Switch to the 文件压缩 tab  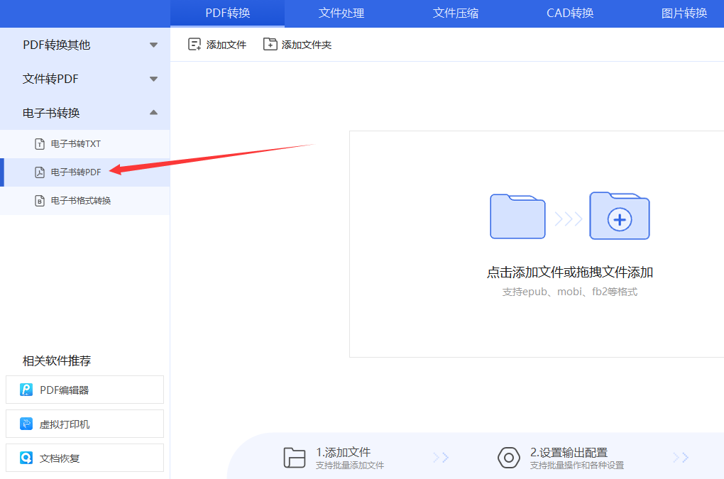[456, 13]
